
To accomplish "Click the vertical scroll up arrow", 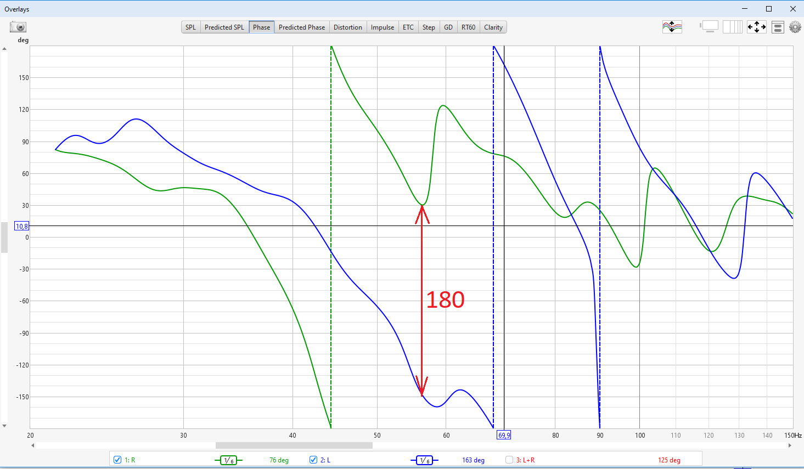I will [x=4, y=49].
